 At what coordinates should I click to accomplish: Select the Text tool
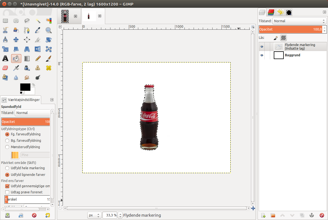coord(5,59)
